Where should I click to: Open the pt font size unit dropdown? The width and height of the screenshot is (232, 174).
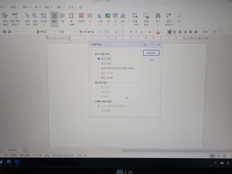click(120, 32)
